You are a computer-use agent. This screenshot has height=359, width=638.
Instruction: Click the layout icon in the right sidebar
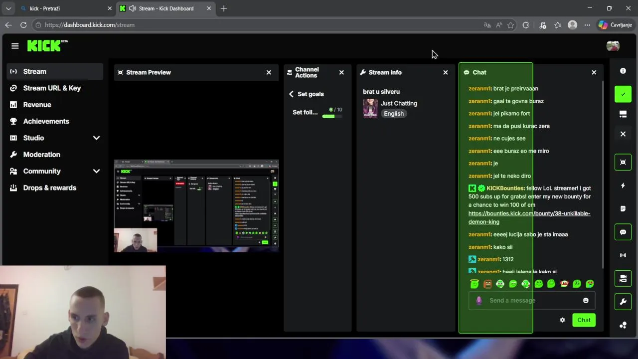(623, 114)
